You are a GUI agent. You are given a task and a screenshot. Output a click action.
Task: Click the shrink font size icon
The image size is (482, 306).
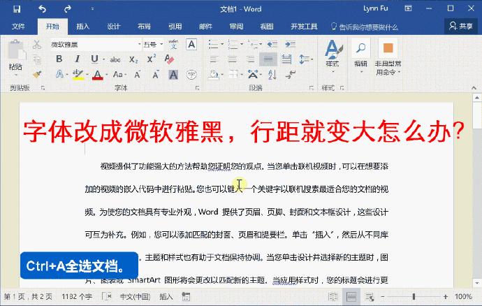156,74
